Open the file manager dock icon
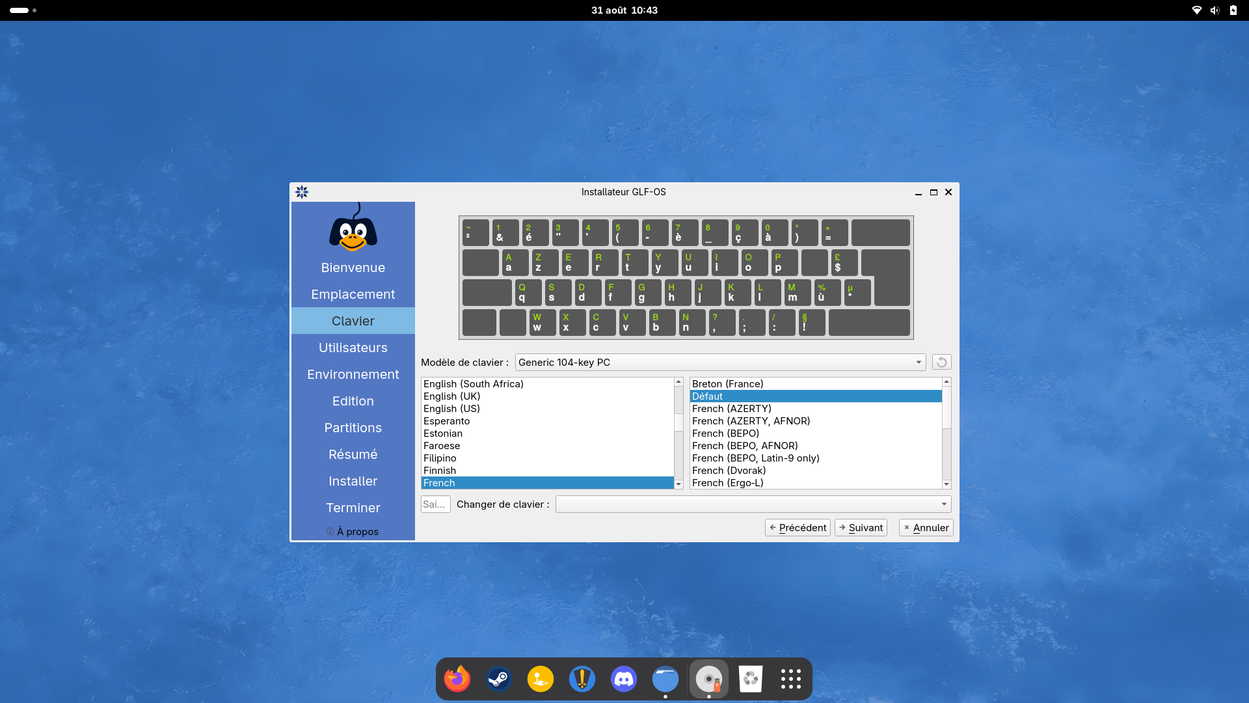This screenshot has width=1249, height=703. (665, 679)
